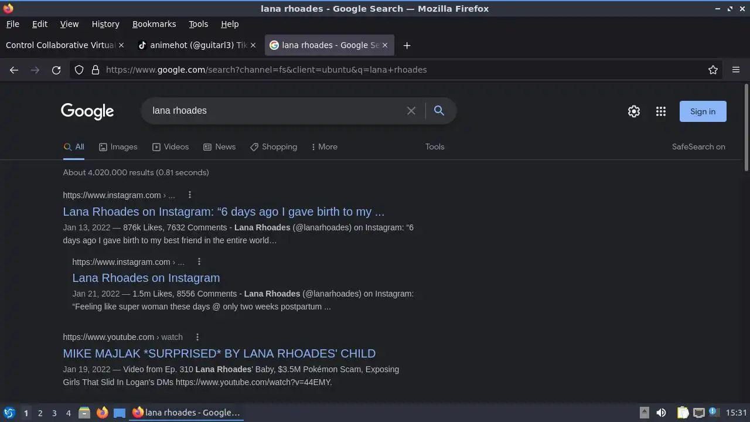The height and width of the screenshot is (422, 750).
Task: Go to the Google logo homepage
Action: pos(87,111)
